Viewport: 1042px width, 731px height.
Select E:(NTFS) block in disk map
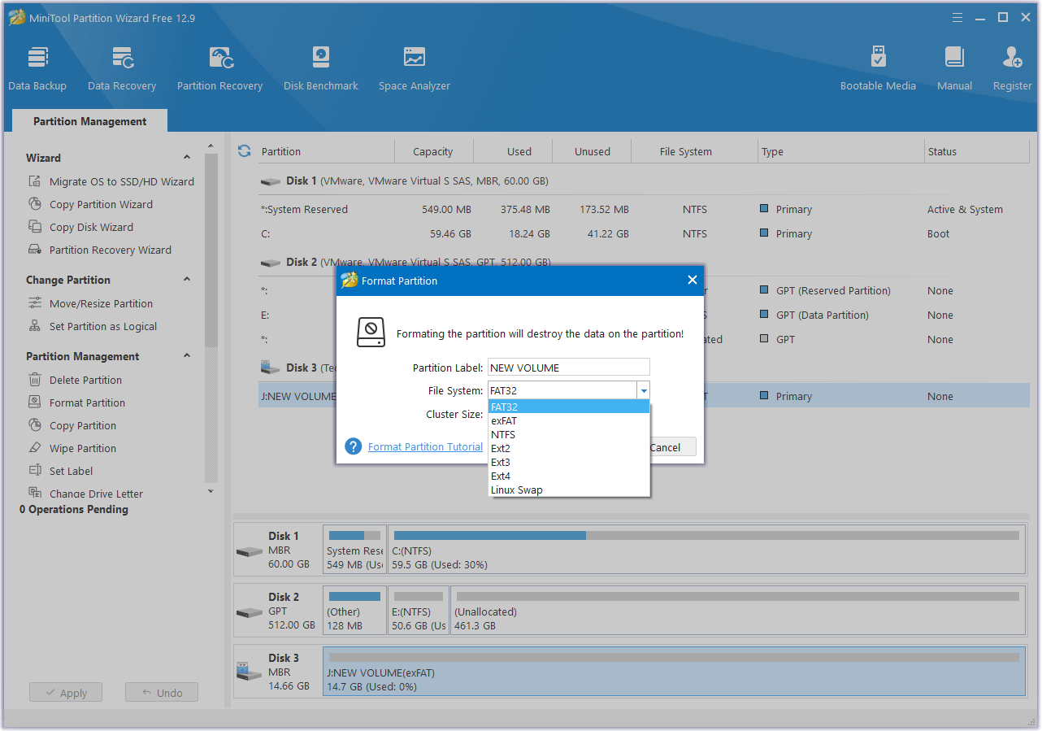point(419,612)
